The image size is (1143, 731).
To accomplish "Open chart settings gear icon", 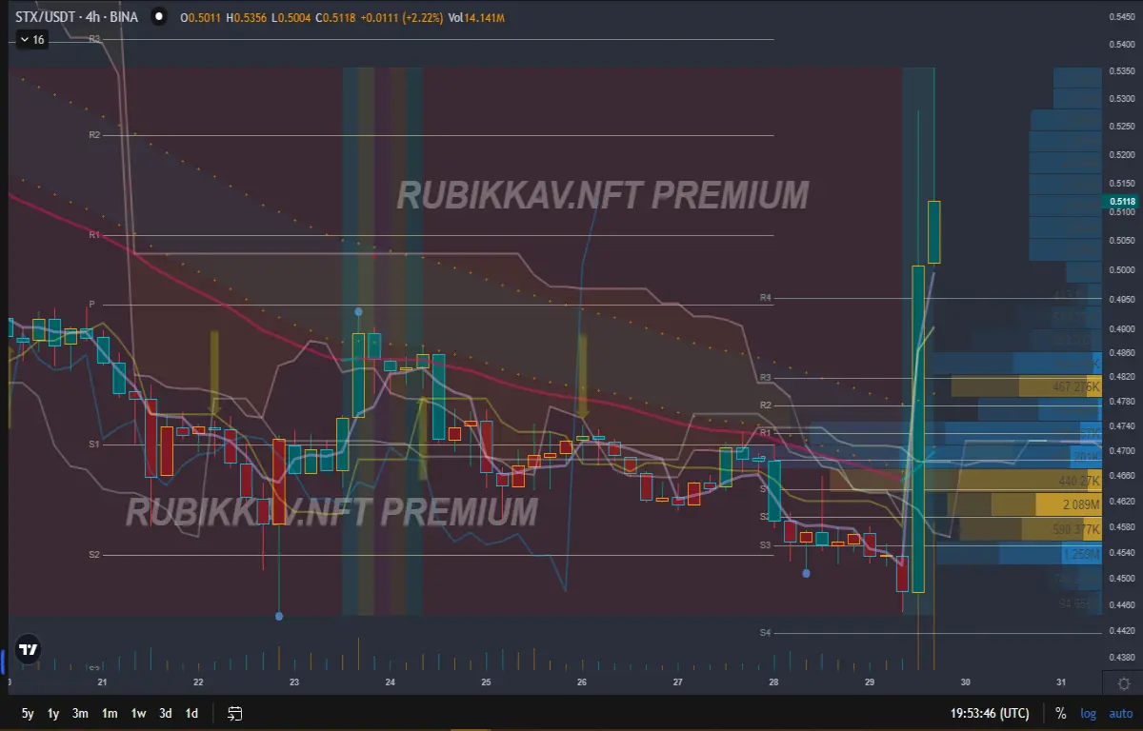I will [1124, 683].
